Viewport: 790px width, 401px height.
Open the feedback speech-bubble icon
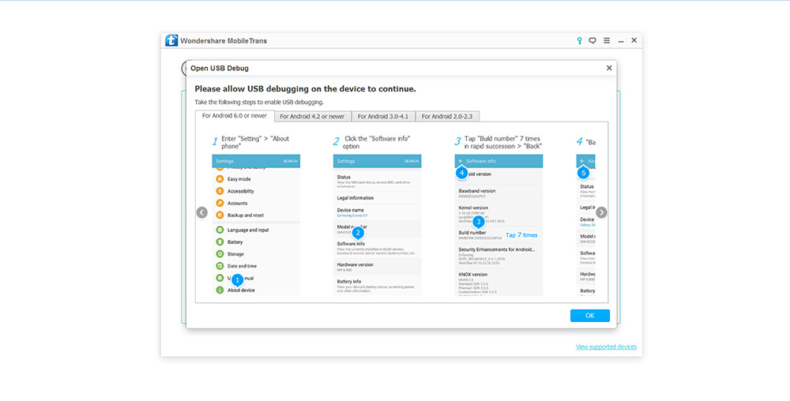click(x=592, y=41)
